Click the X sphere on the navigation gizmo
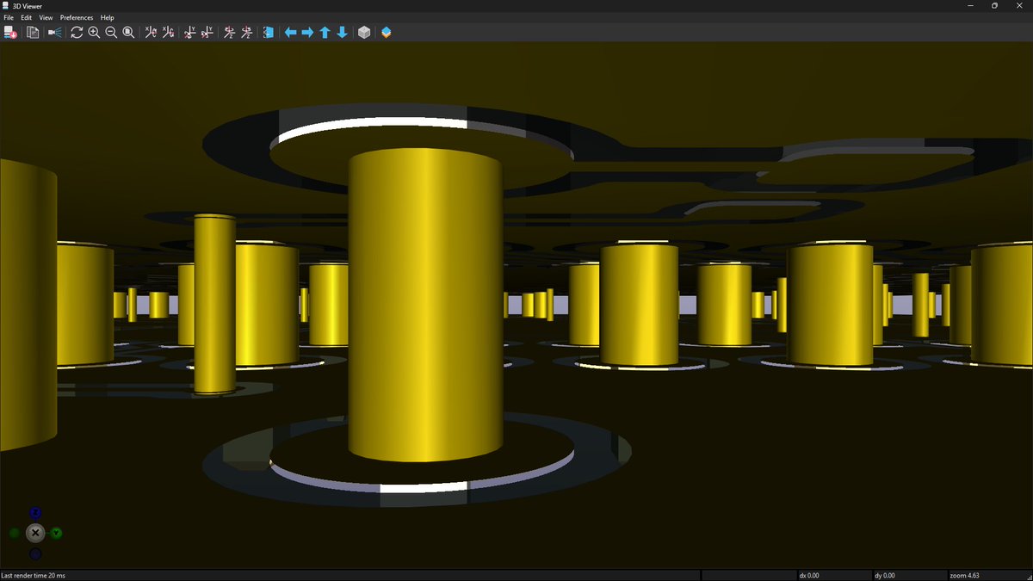This screenshot has height=581, width=1033. pyautogui.click(x=35, y=533)
